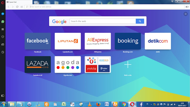Click the network signal tray icon
This screenshot has height=107, width=190.
172,104
